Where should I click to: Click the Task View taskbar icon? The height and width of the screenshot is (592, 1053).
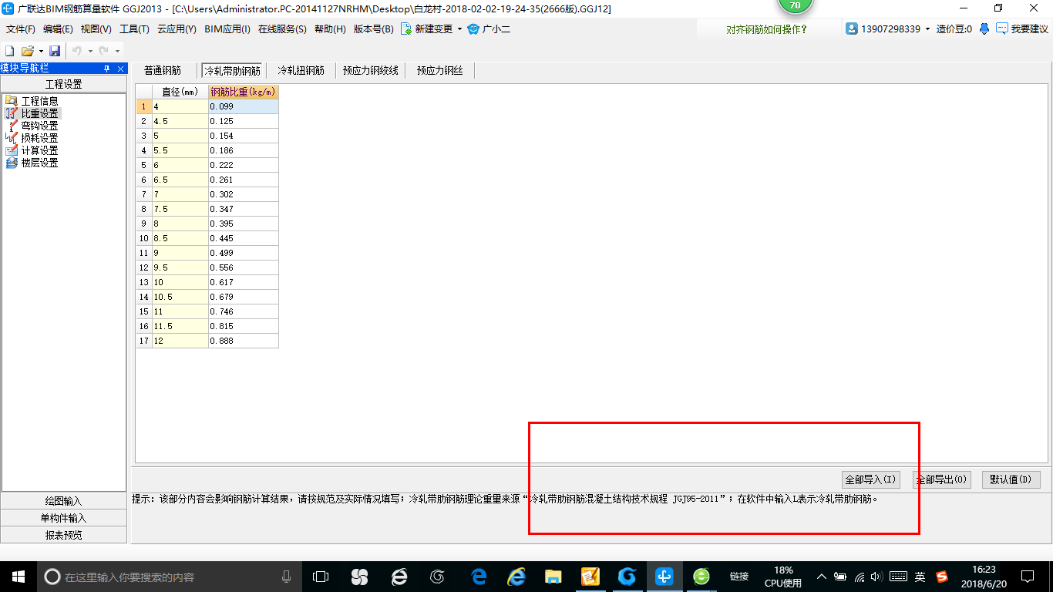point(321,577)
